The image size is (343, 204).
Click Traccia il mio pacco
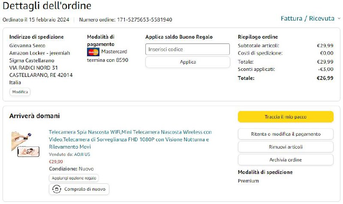[286, 117]
